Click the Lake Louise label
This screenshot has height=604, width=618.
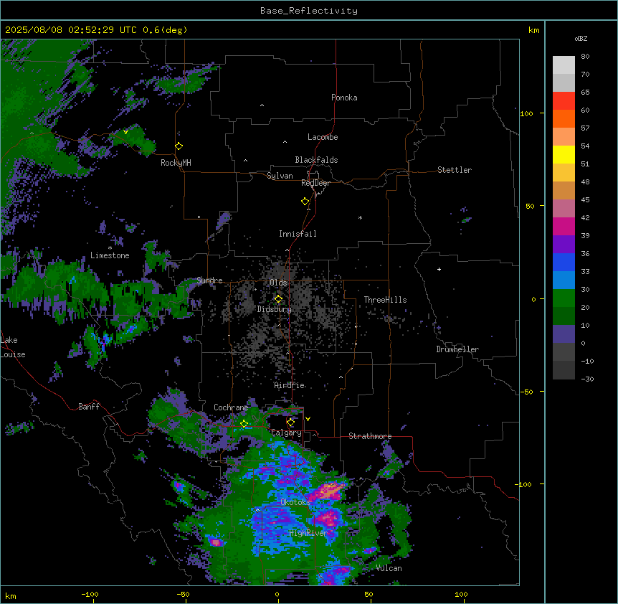pyautogui.click(x=13, y=347)
